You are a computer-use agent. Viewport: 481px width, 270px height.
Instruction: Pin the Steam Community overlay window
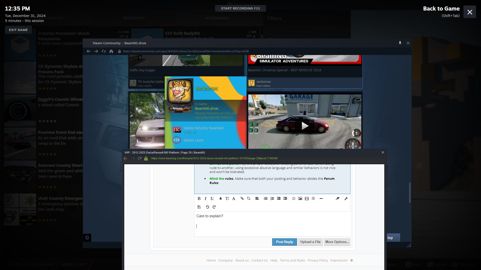400,43
